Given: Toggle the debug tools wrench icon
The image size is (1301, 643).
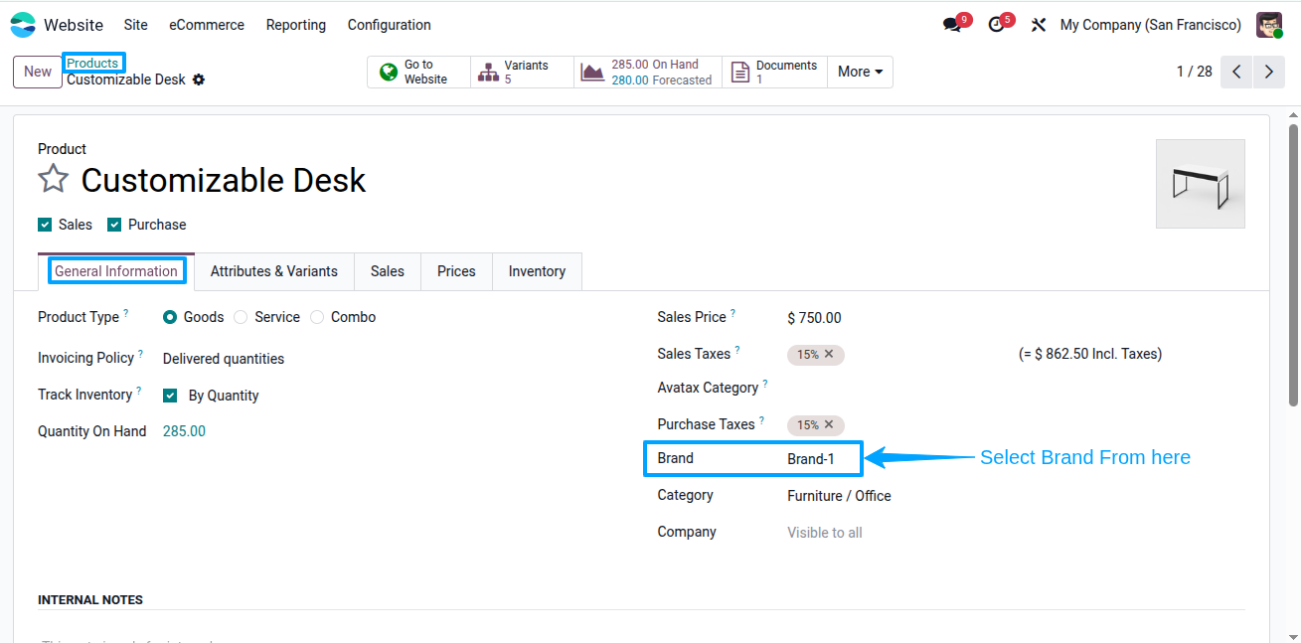Looking at the screenshot, I should tap(1039, 26).
